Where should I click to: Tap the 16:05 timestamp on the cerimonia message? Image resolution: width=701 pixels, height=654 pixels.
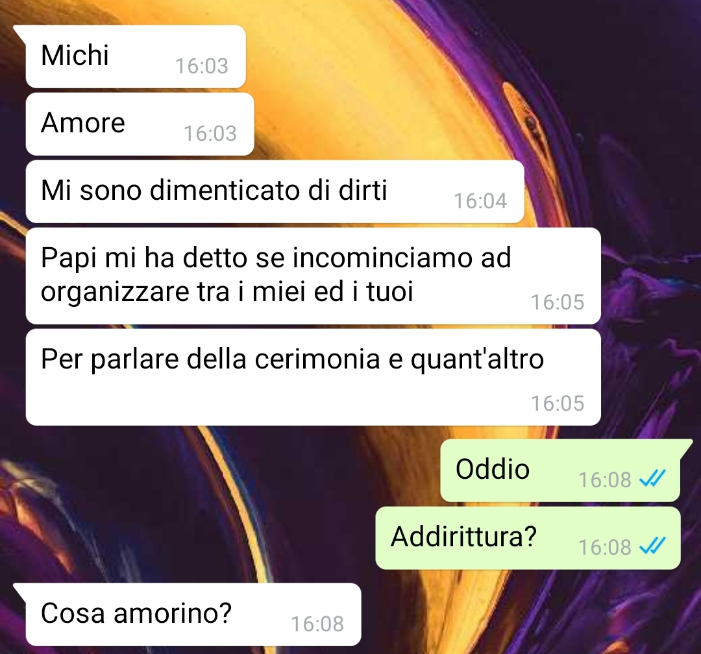pyautogui.click(x=558, y=403)
